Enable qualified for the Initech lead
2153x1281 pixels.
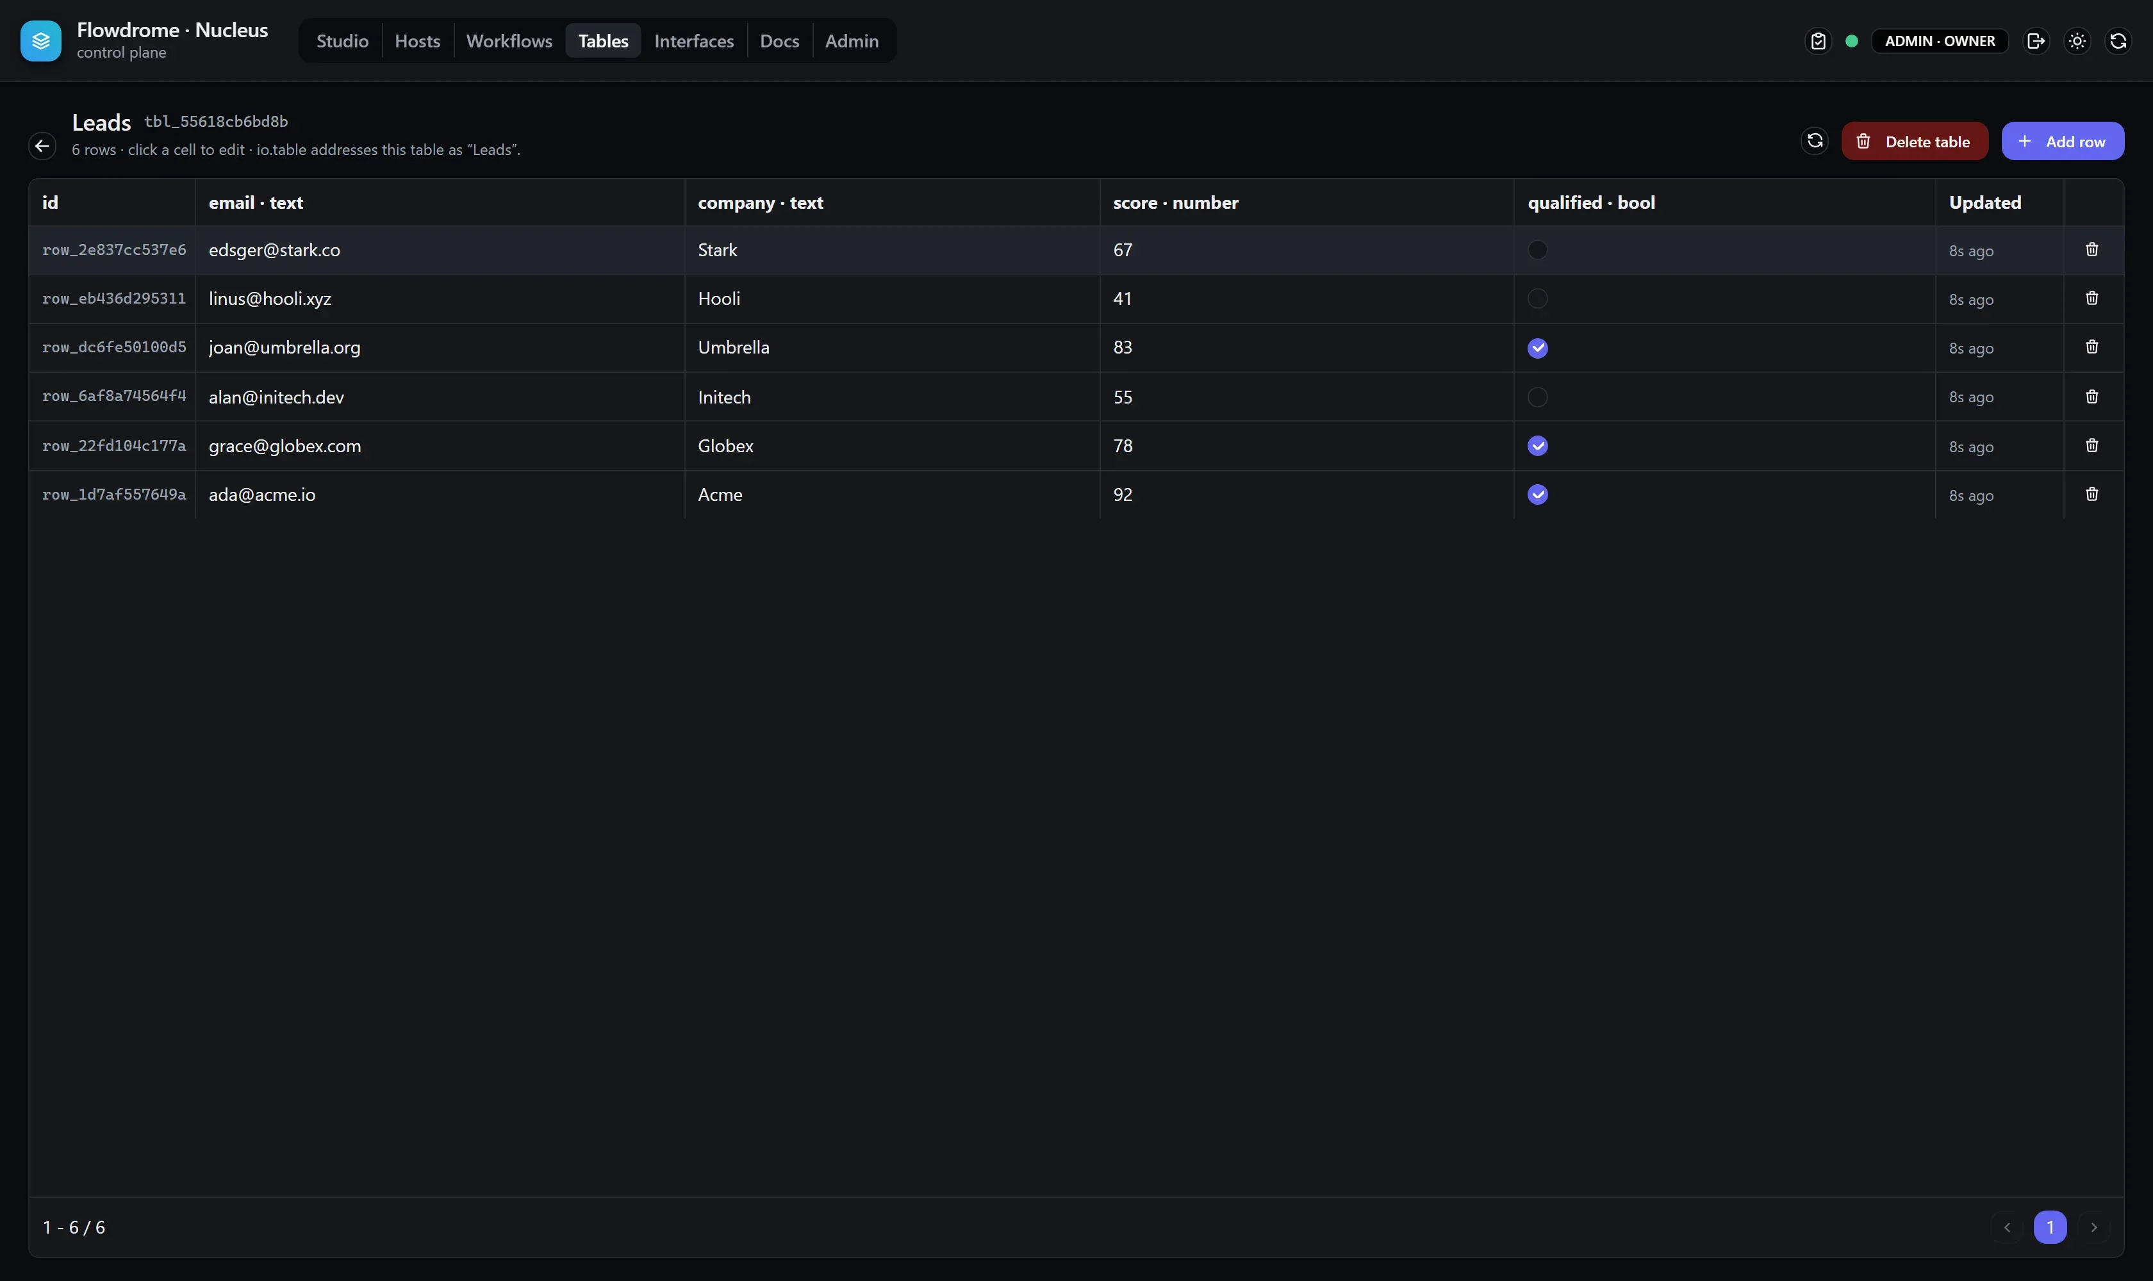click(x=1537, y=397)
